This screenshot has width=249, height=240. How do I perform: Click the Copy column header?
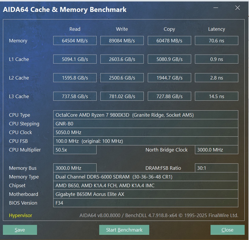[x=169, y=29]
